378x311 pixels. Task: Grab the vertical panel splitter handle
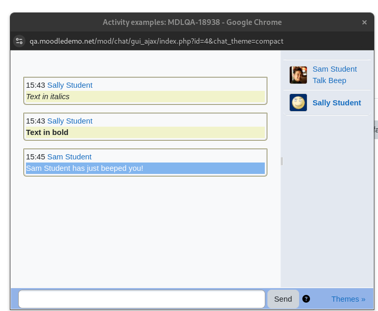(281, 161)
